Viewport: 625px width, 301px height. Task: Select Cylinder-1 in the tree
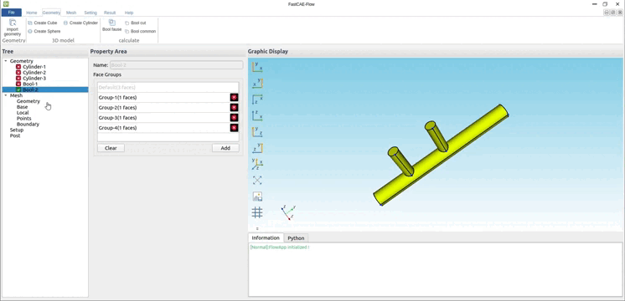34,67
